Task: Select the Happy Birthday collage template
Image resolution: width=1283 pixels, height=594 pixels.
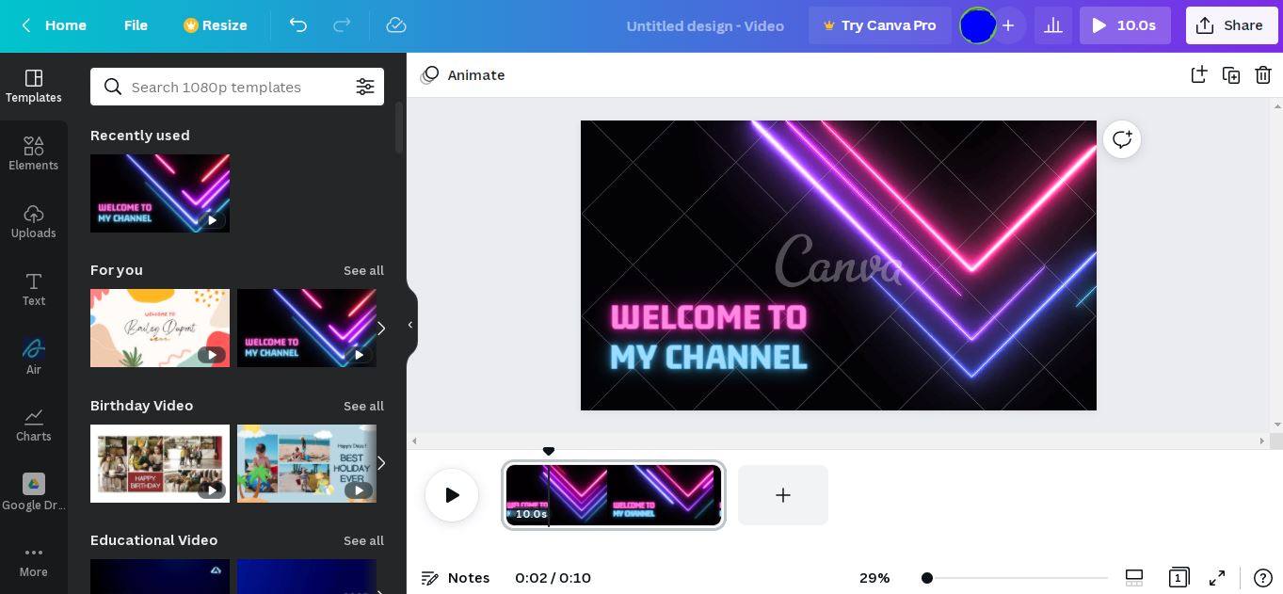Action: (x=160, y=463)
